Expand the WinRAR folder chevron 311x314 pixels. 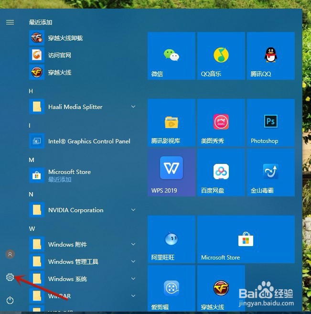coord(133,296)
